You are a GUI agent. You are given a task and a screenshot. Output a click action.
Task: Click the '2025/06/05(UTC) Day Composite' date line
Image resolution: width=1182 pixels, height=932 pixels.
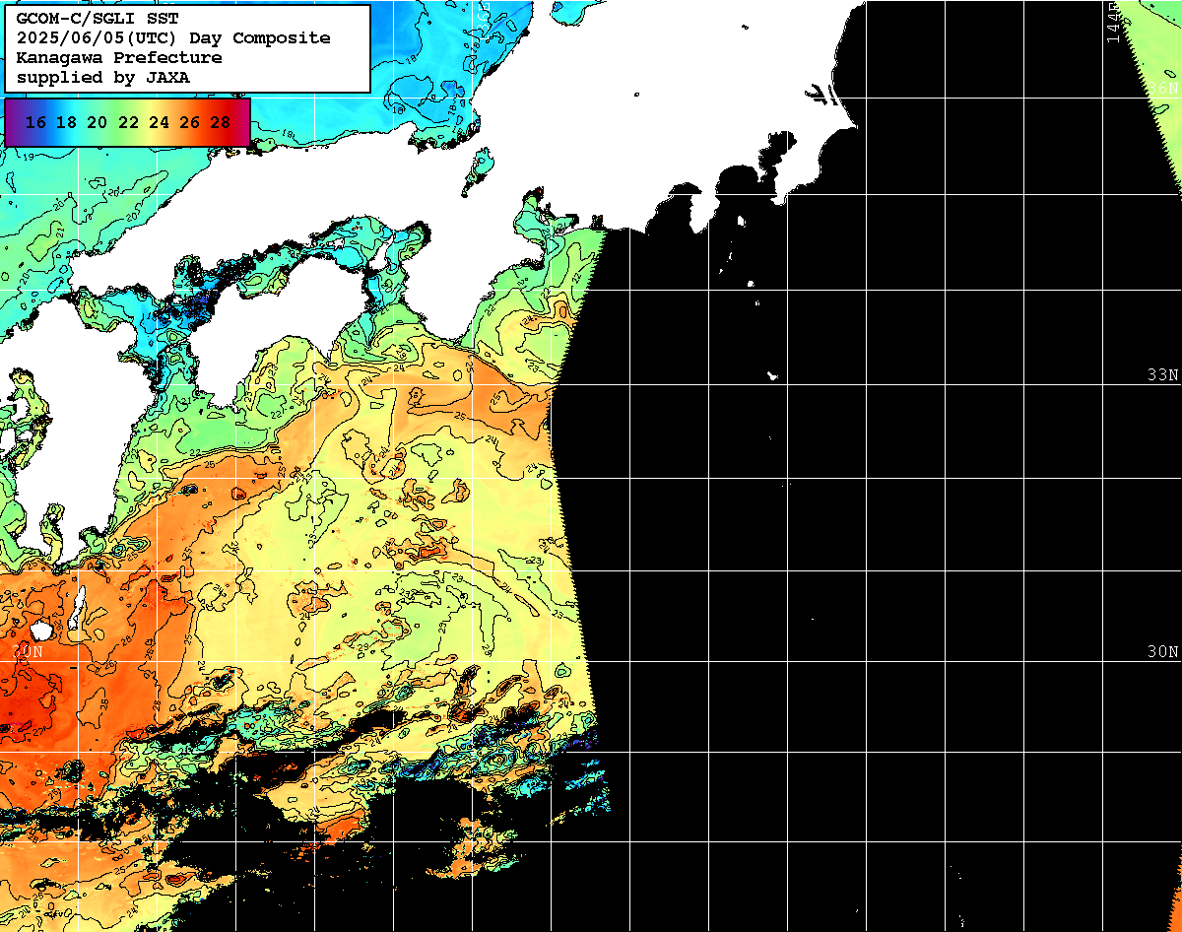pos(173,37)
